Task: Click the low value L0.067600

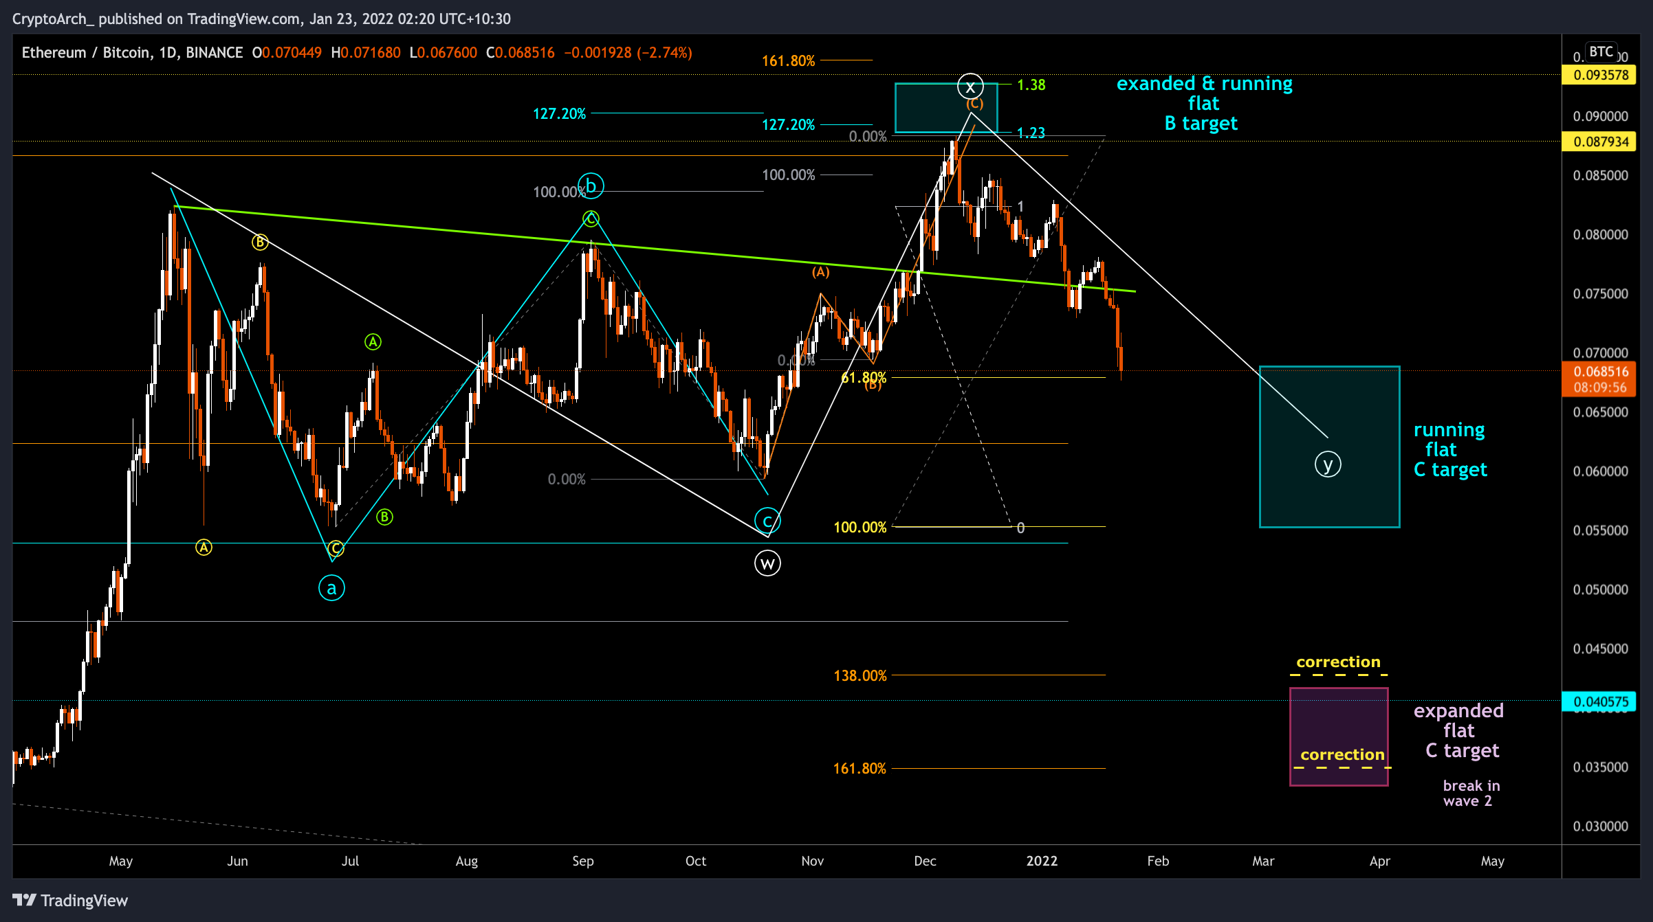Action: tap(443, 53)
